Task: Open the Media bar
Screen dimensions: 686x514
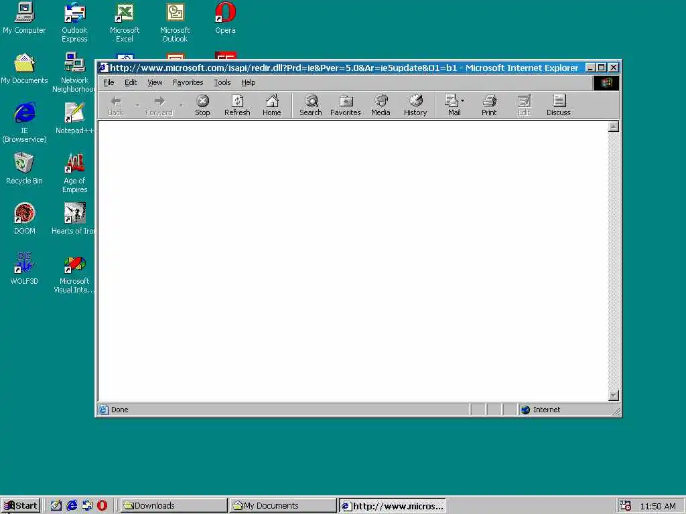Action: tap(381, 106)
